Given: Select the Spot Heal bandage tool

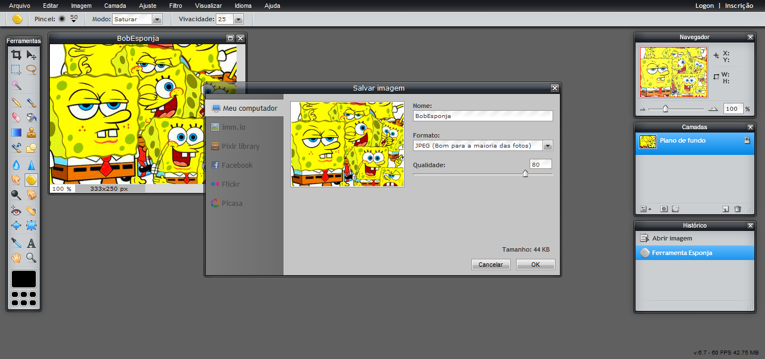Looking at the screenshot, I should 31,211.
